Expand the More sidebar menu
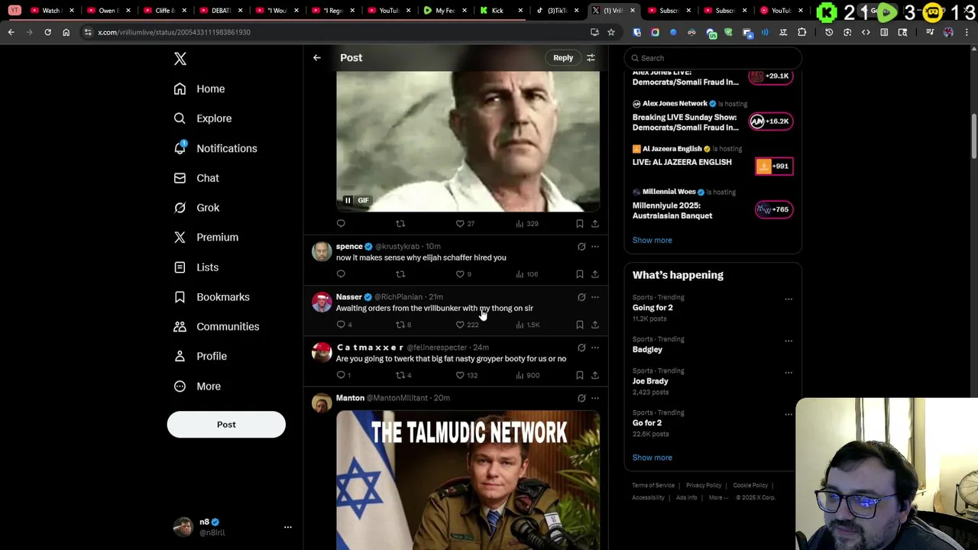Image resolution: width=978 pixels, height=550 pixels. click(x=197, y=386)
